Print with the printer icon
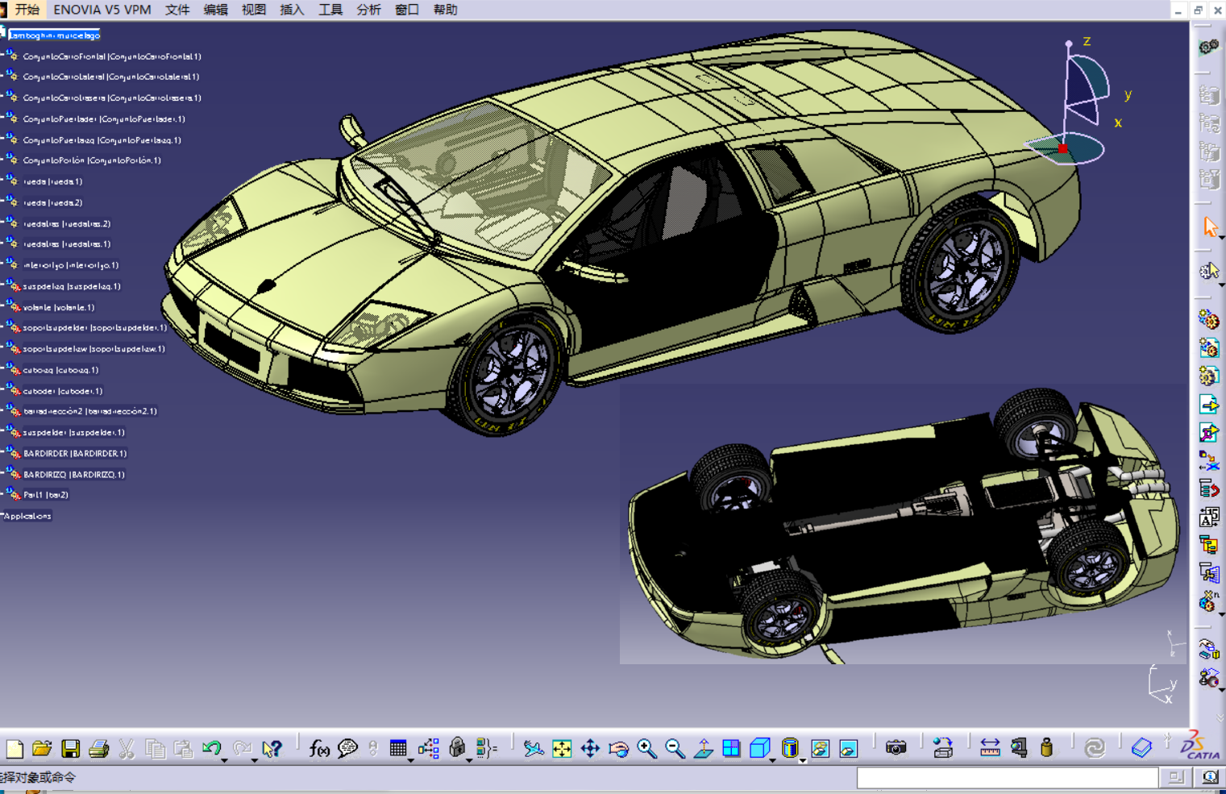 click(99, 749)
